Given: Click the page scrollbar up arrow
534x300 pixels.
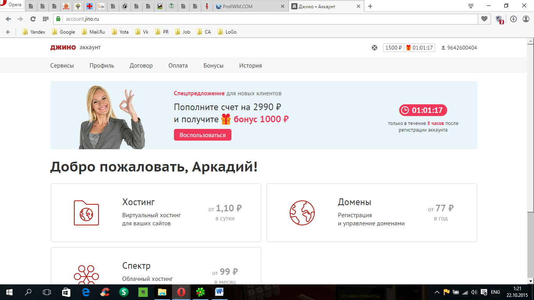Looking at the screenshot, I should (530, 41).
